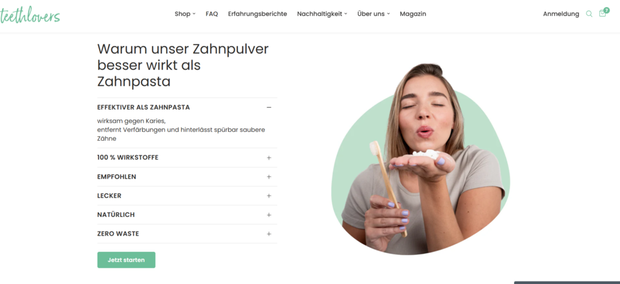Click plus icon next to Zero Waste
Viewport: 620px width, 284px height.
coord(269,234)
